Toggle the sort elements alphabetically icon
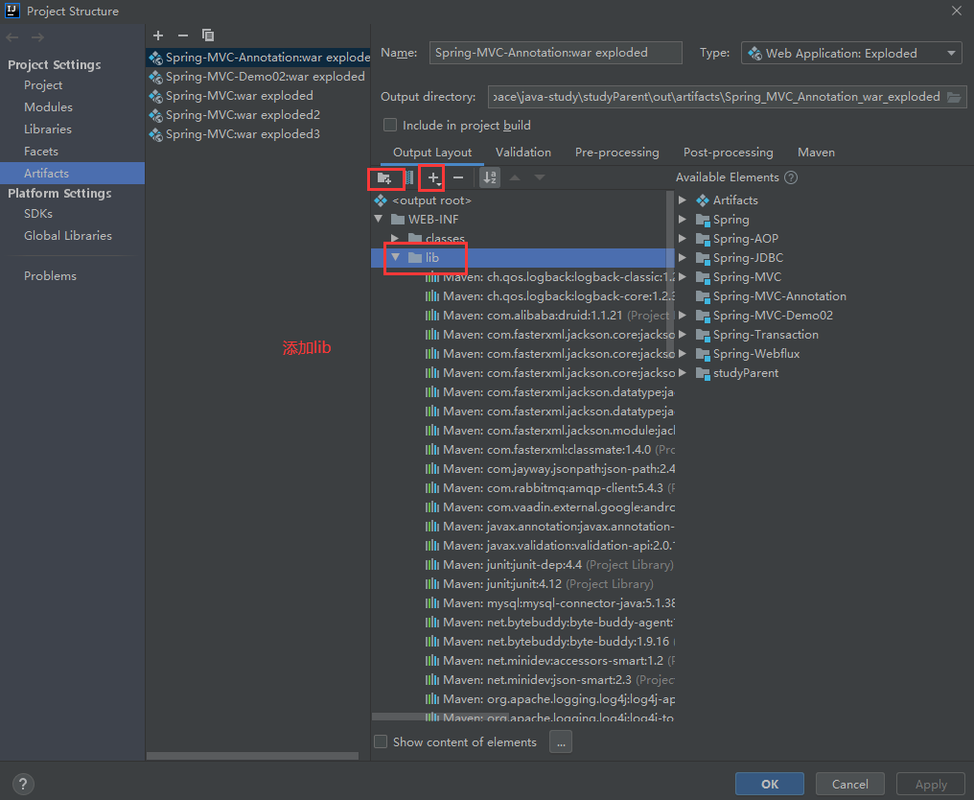This screenshot has width=974, height=800. pos(490,177)
